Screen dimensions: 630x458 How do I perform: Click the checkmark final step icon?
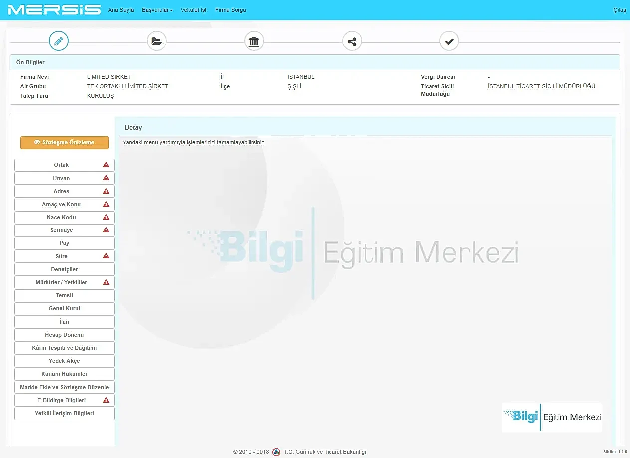coord(449,41)
